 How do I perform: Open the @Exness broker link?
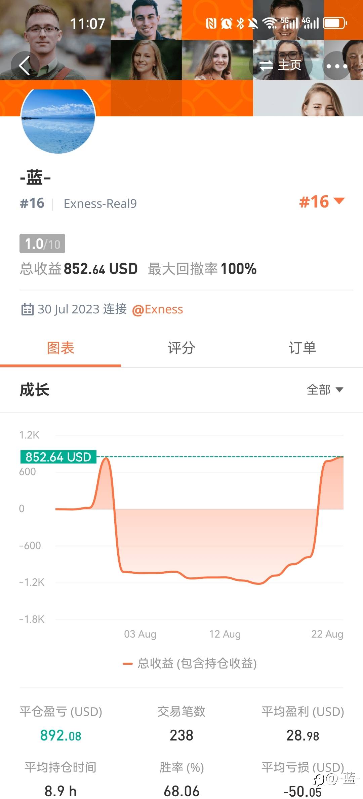pos(158,309)
